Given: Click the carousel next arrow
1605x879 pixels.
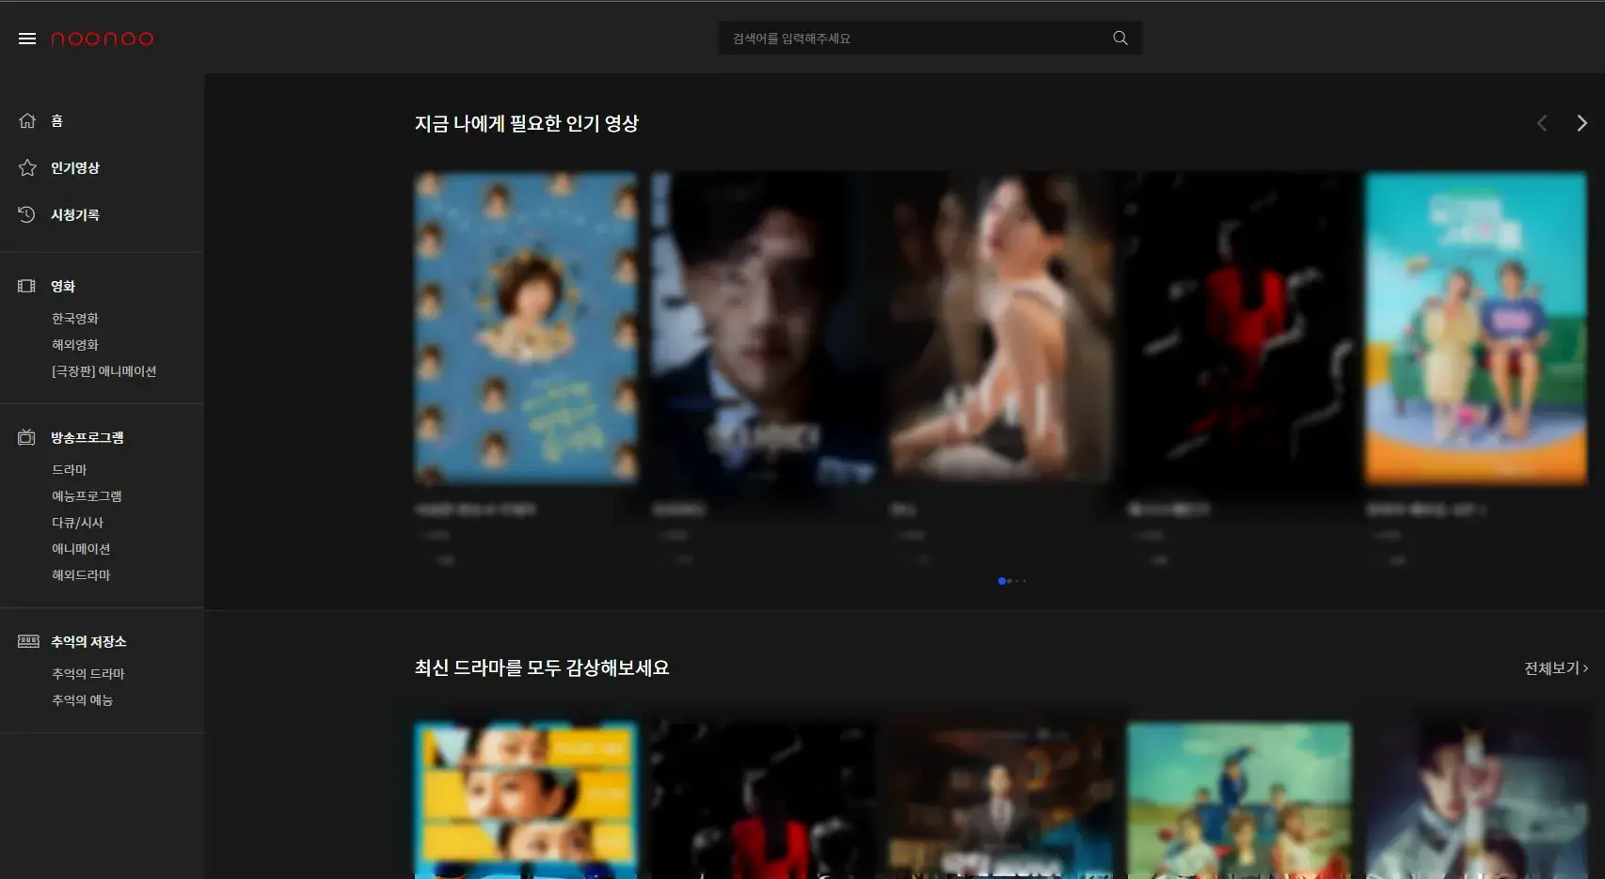Looking at the screenshot, I should [x=1581, y=123].
